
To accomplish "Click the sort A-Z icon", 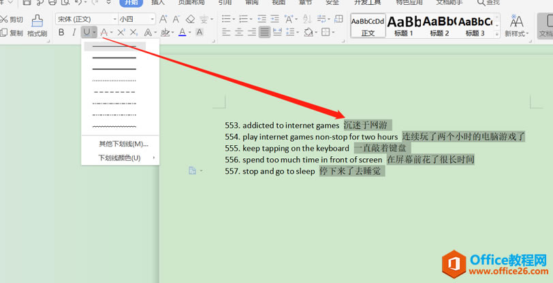I will click(307, 19).
